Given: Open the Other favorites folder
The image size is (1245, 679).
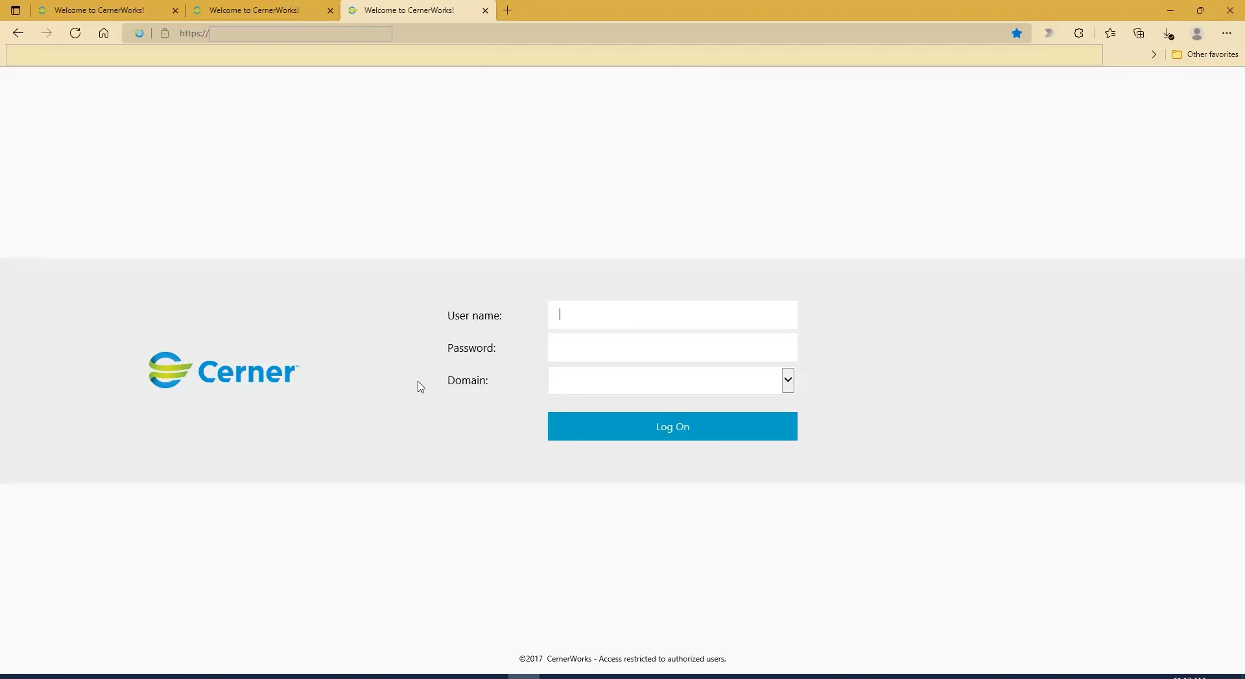Looking at the screenshot, I should click(x=1206, y=54).
